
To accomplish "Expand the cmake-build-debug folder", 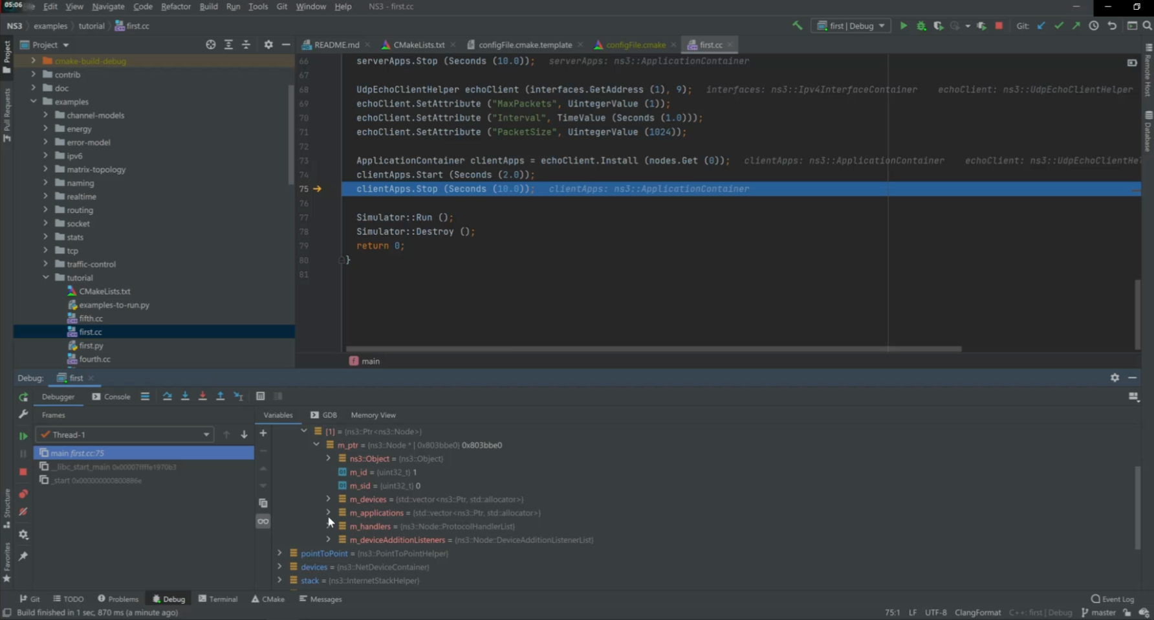I will click(33, 61).
